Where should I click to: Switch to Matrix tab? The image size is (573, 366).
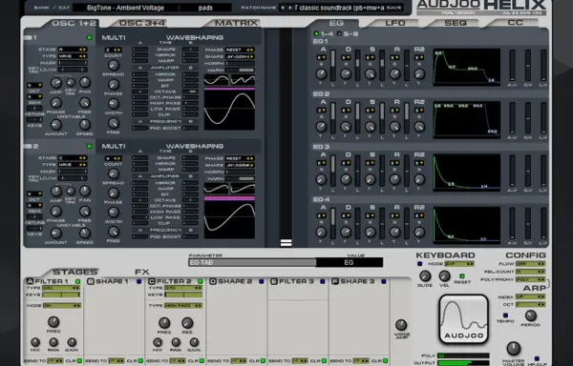[236, 23]
